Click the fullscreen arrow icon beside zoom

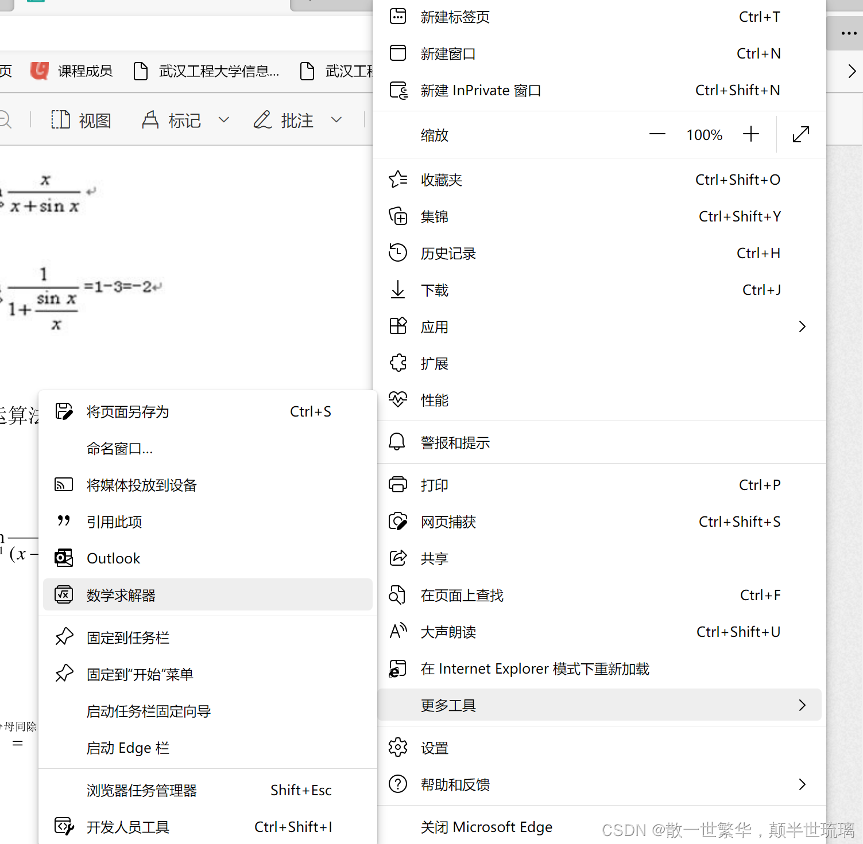point(801,134)
